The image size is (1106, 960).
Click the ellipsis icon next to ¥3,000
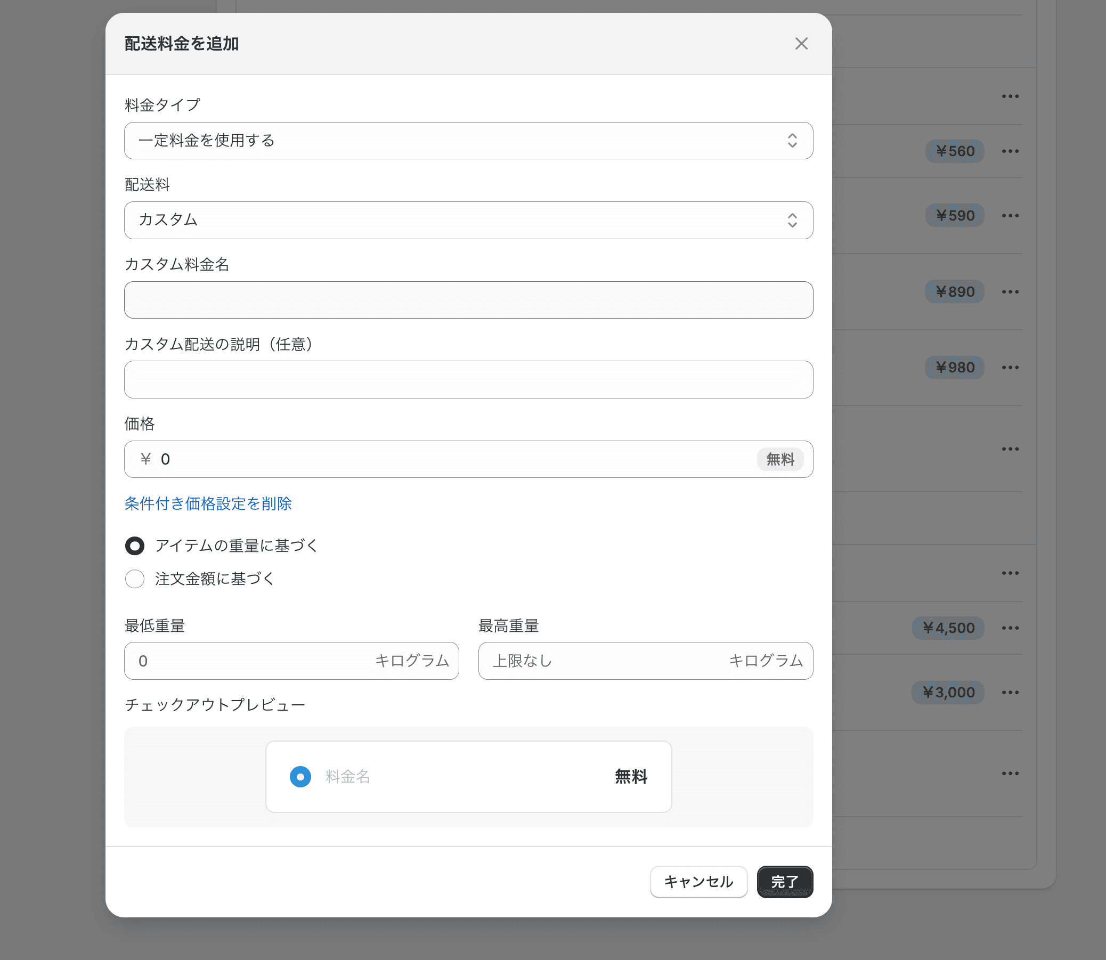click(x=1010, y=691)
